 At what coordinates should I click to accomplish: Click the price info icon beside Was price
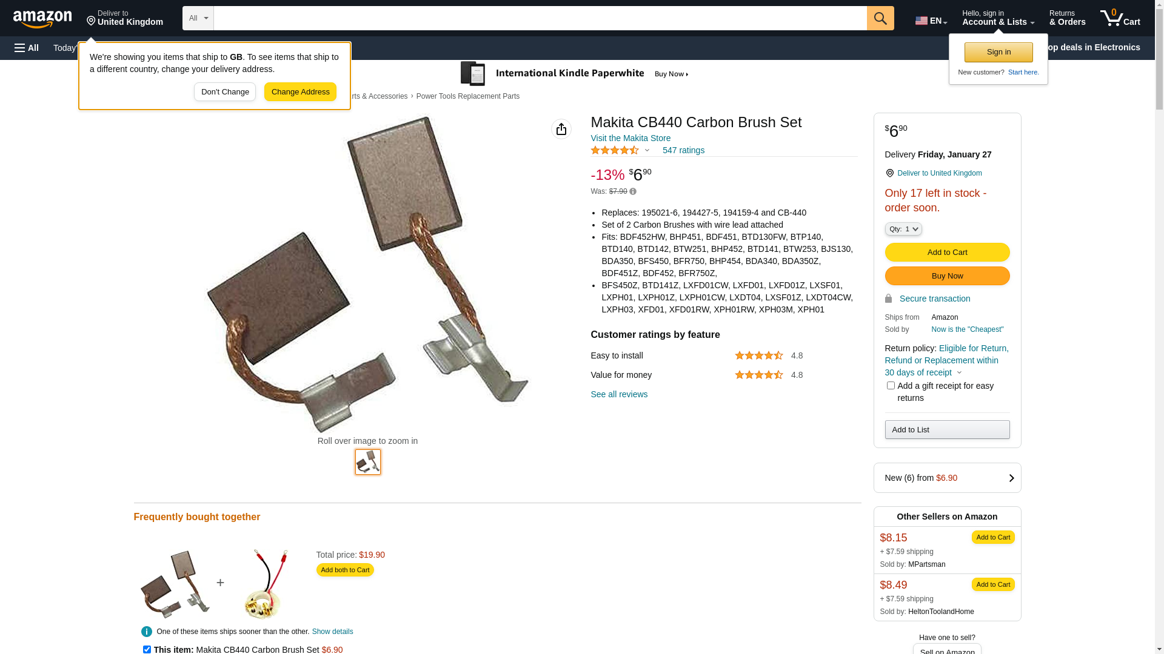click(x=633, y=191)
